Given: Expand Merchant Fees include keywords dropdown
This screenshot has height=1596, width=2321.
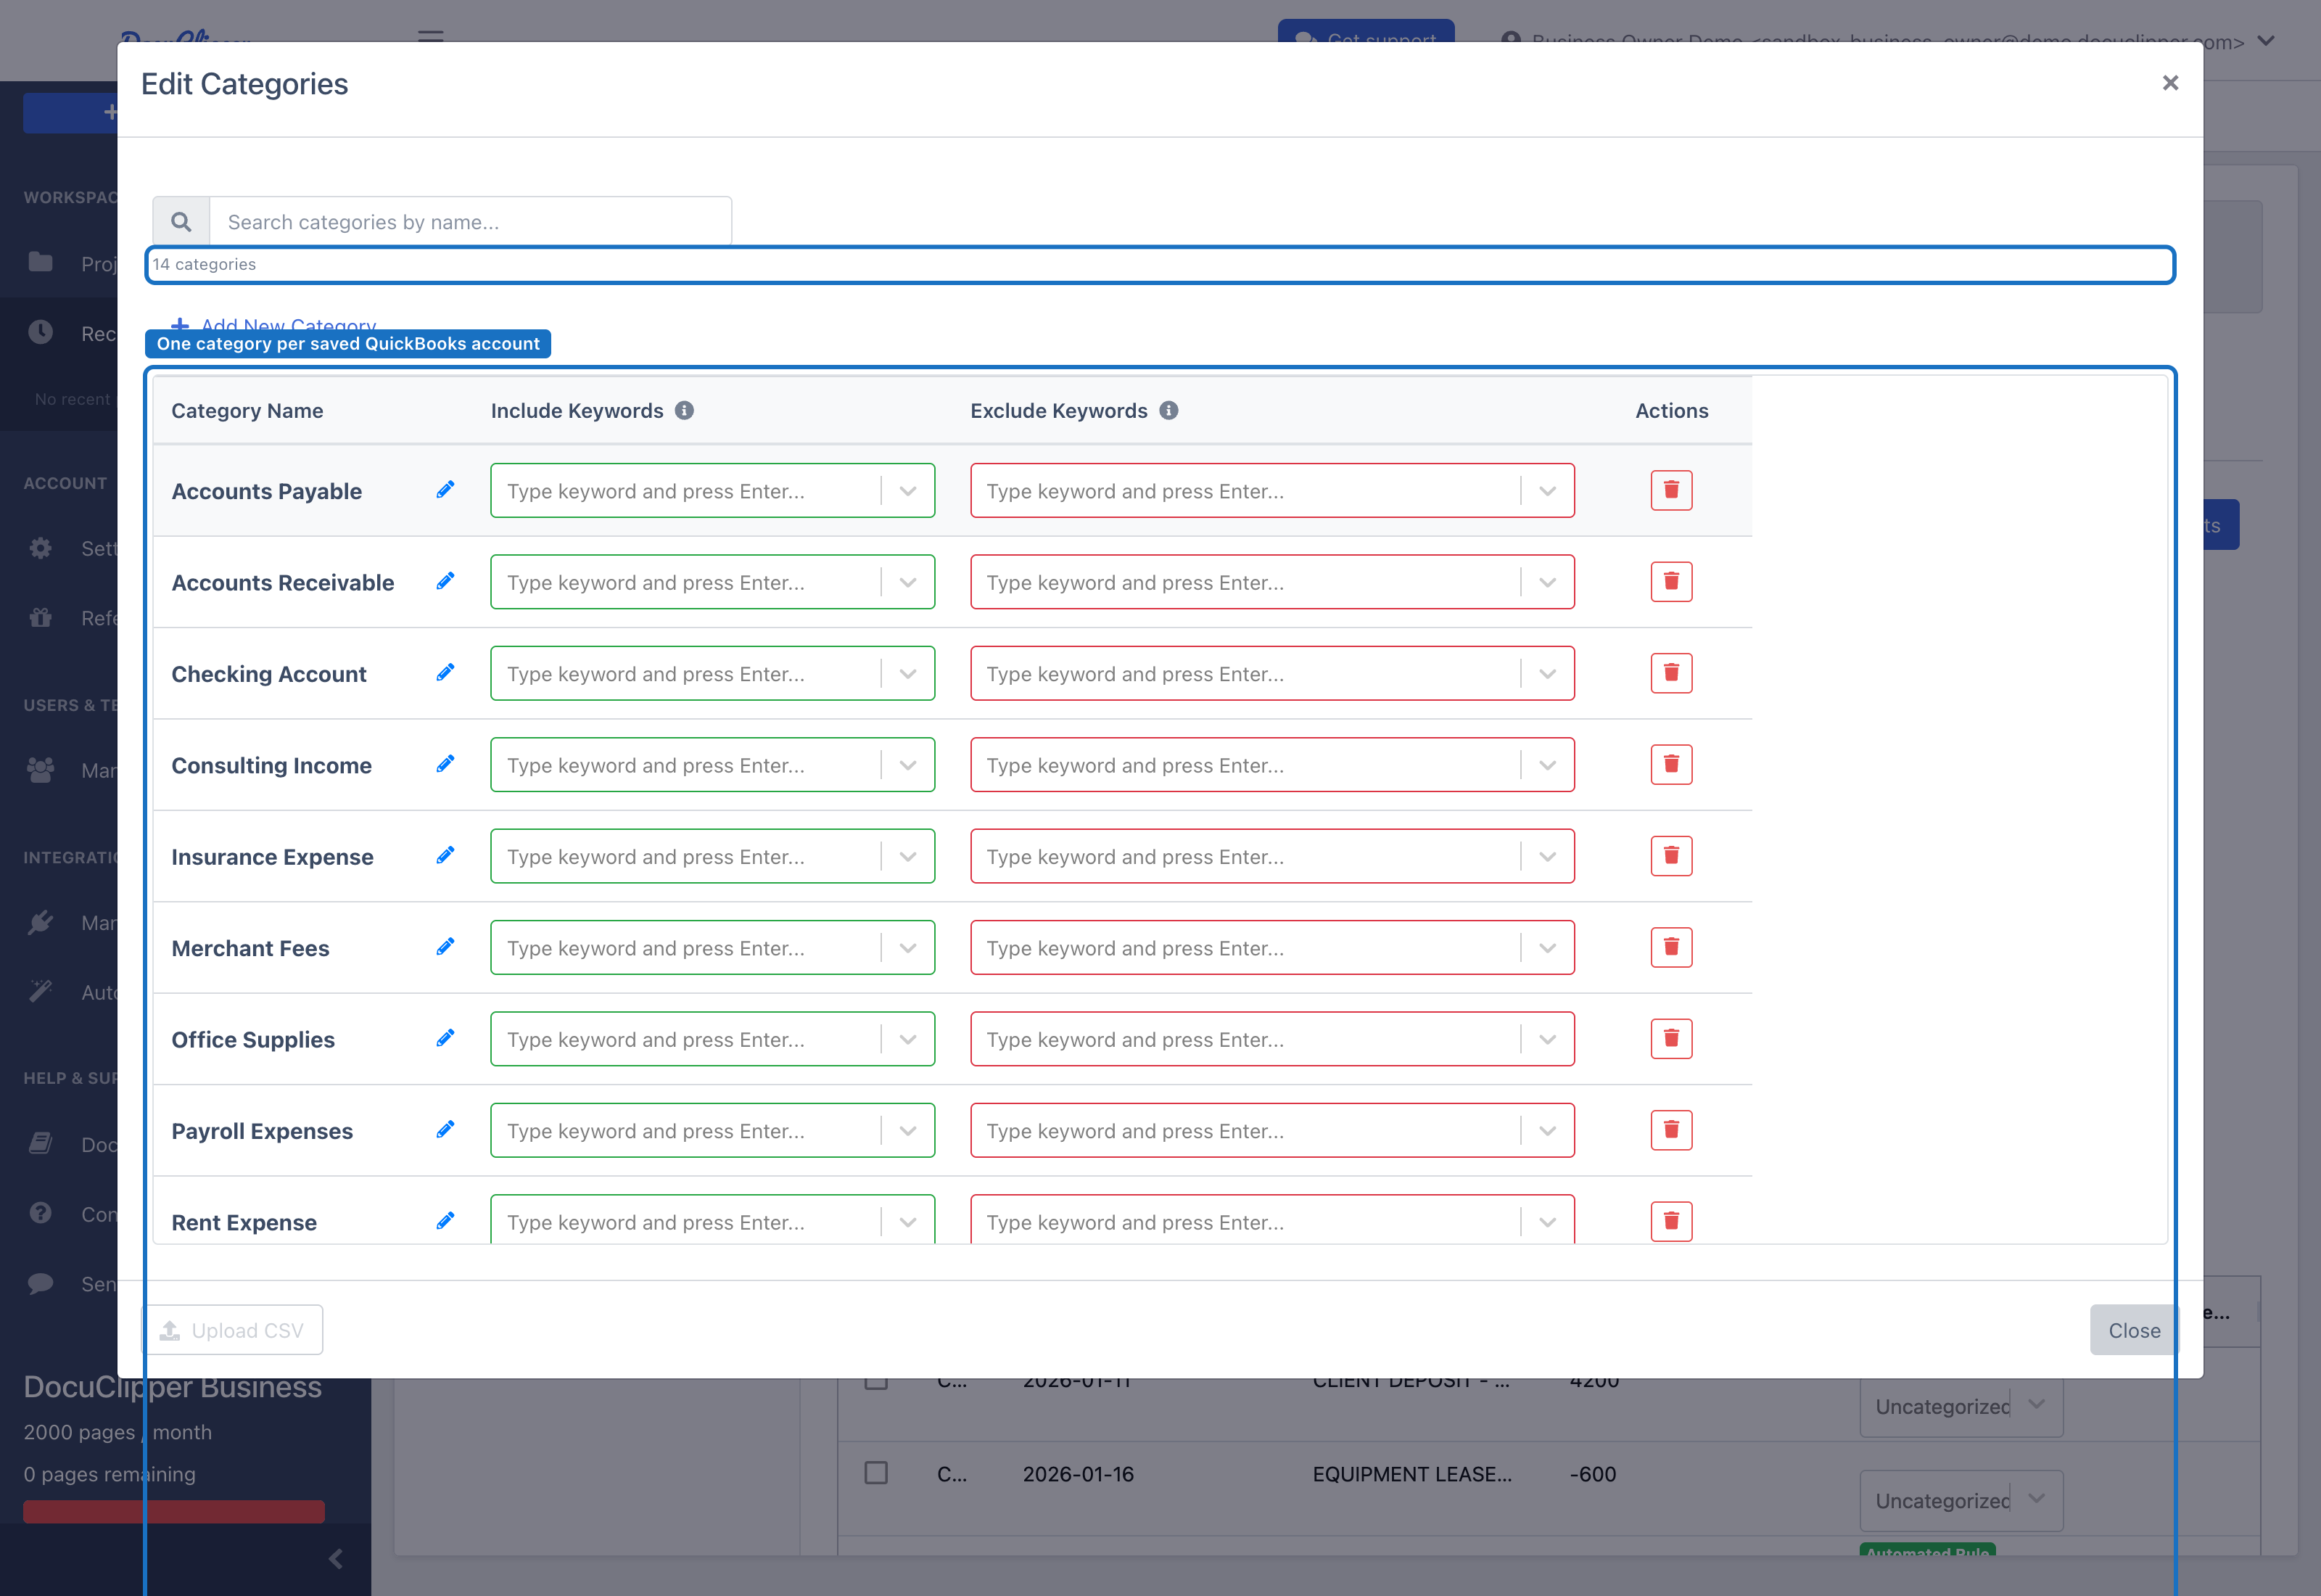Looking at the screenshot, I should pos(907,948).
